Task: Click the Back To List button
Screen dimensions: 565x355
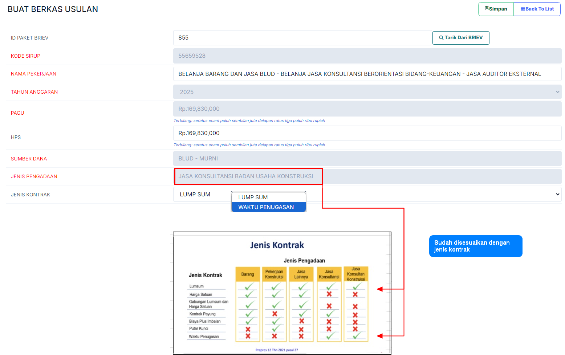Action: click(537, 9)
